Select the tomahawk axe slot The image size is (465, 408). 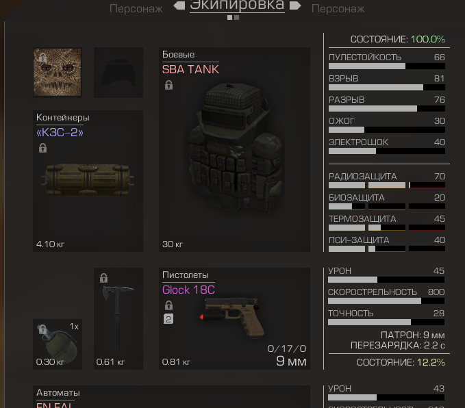click(118, 318)
